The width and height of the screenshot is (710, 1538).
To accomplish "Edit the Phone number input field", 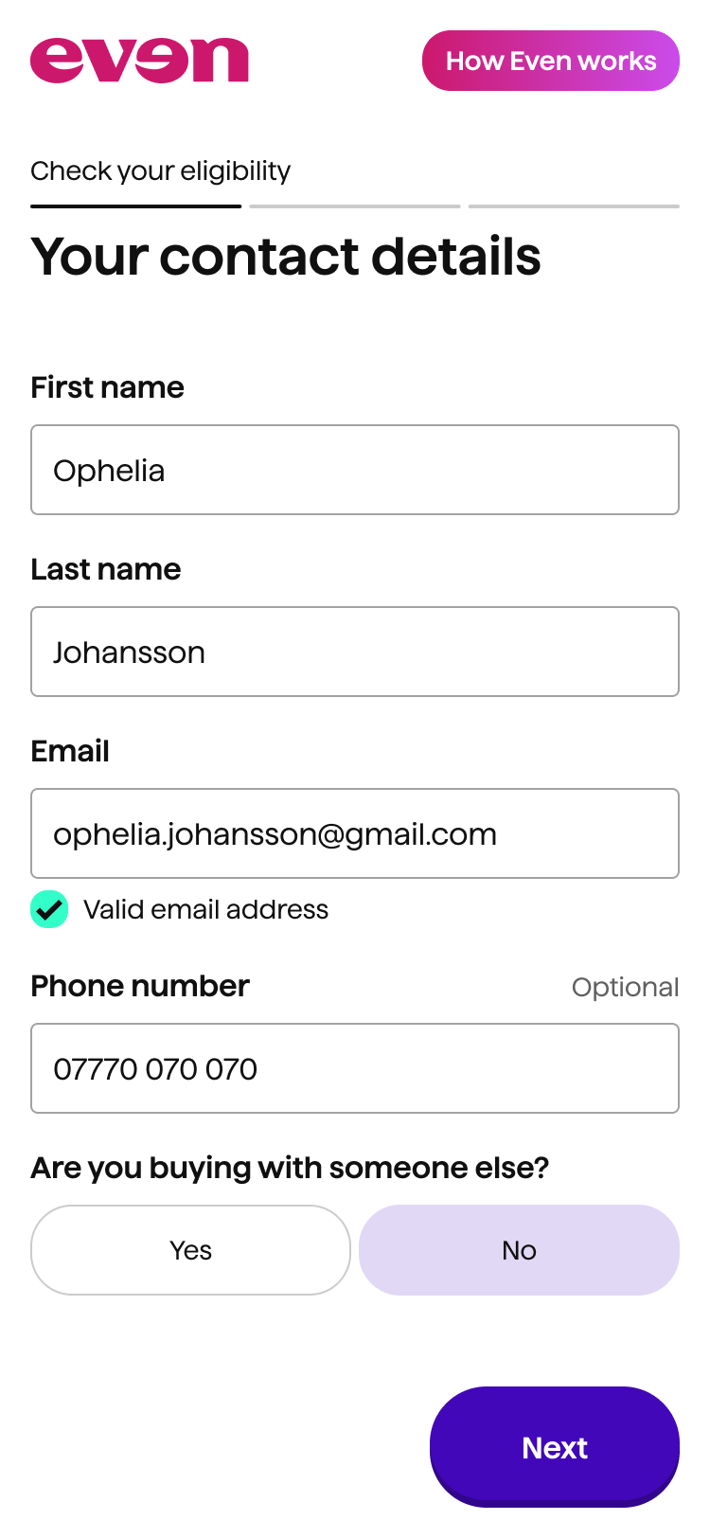I will click(x=355, y=1068).
